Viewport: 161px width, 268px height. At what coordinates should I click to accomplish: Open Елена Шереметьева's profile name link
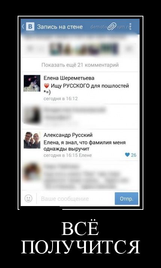click(x=69, y=78)
